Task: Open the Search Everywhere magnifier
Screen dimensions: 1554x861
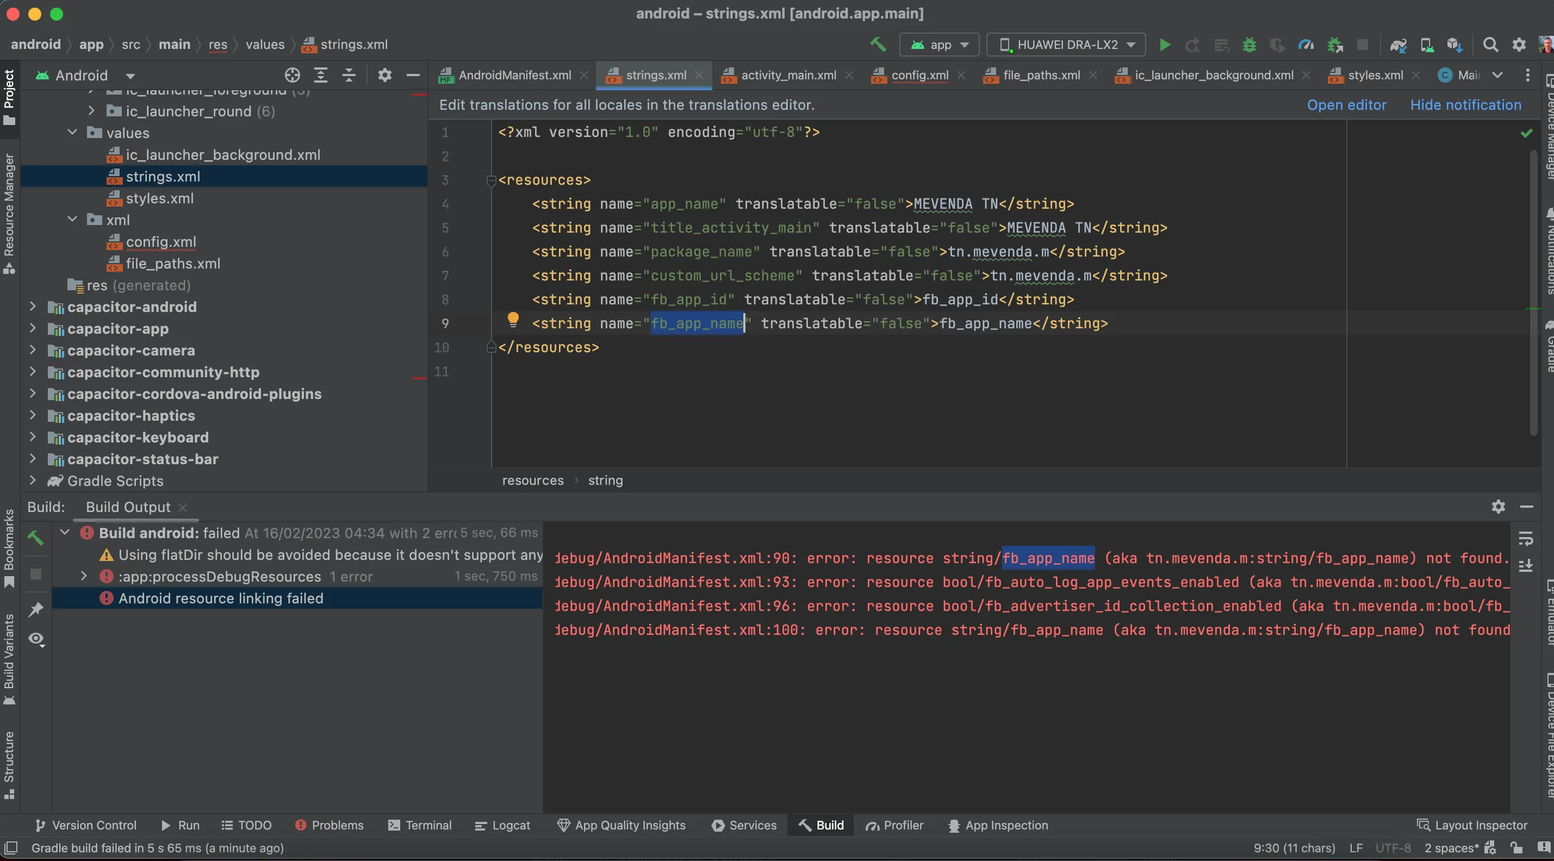Action: pyautogui.click(x=1490, y=45)
